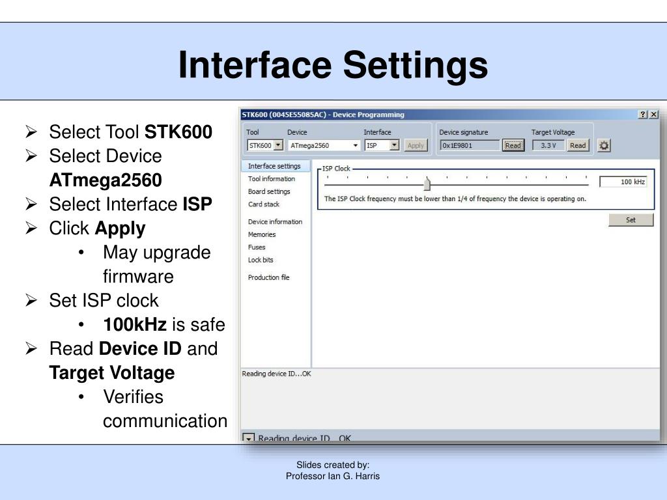Screen dimensions: 667x500
Task: Click the 'Click Apply' bullet text
Action: tap(98, 229)
